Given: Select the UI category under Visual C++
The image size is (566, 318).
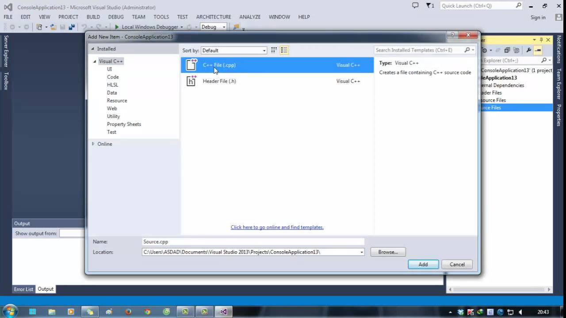Looking at the screenshot, I should tap(109, 69).
